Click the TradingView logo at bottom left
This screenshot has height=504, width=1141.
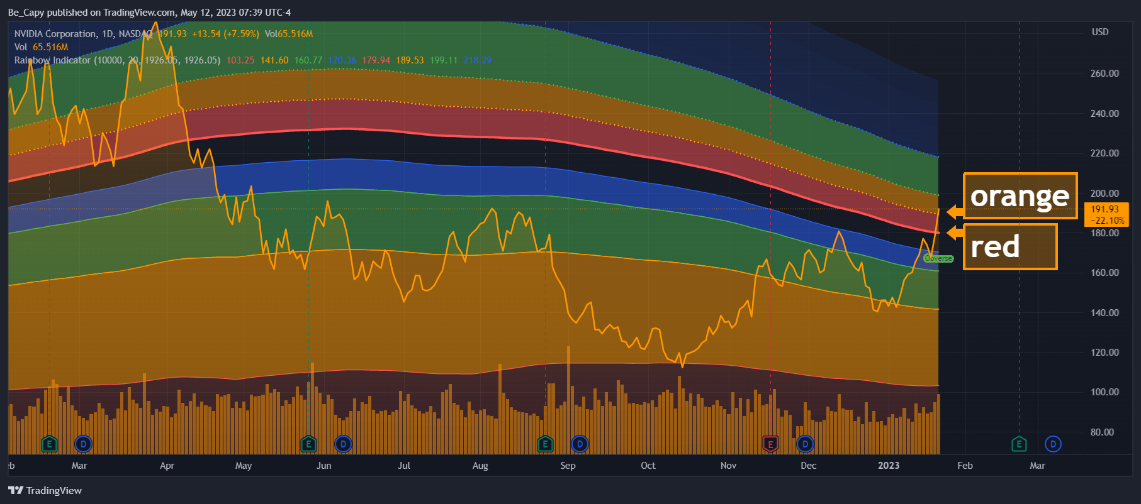pos(45,490)
